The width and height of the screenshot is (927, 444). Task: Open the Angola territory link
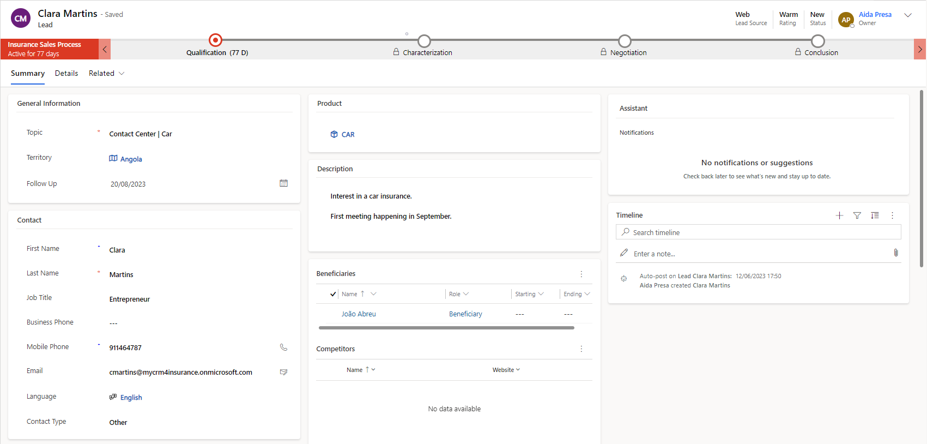(x=131, y=159)
